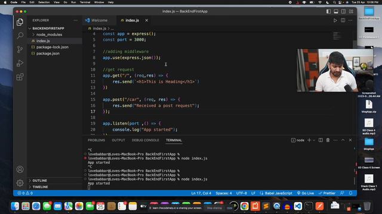This screenshot has width=382, height=214.
Task: Open the Run and Debug view
Action: tap(20, 64)
